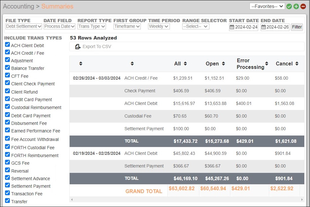
Task: Disable the Settlement Advance transaction type
Action: click(7, 179)
